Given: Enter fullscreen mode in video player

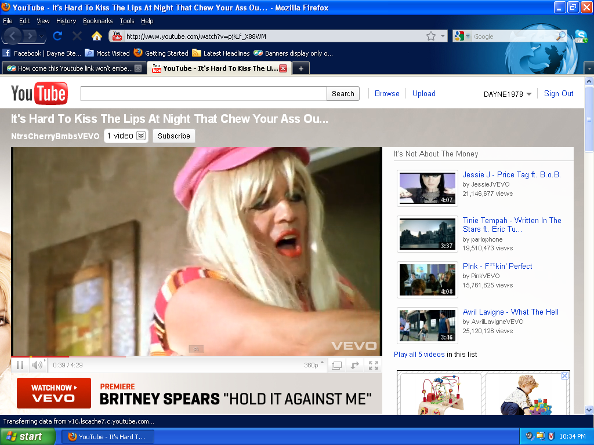Looking at the screenshot, I should 374,365.
